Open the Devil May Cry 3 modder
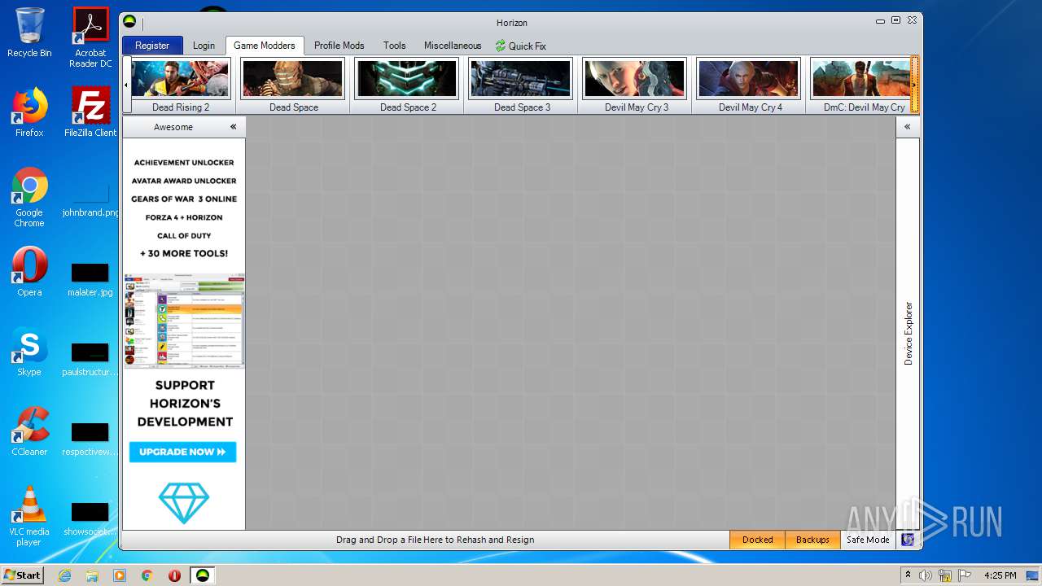 point(635,85)
